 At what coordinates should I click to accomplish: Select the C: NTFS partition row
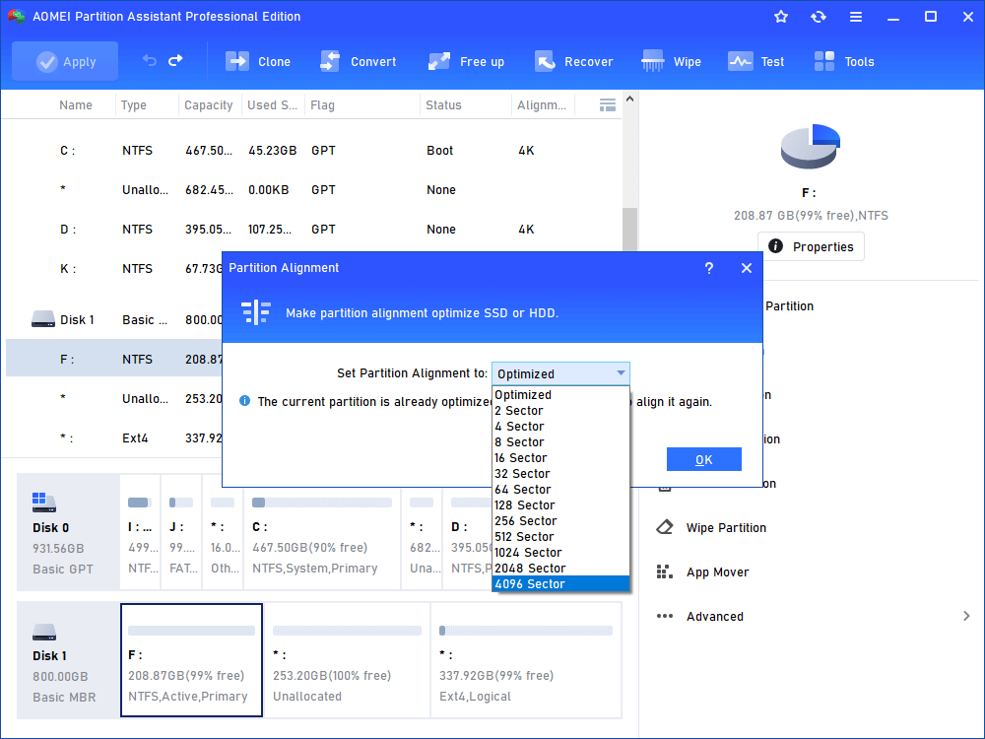[x=295, y=151]
